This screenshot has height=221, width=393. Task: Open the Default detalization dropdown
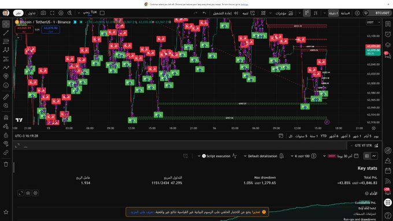tap(264, 156)
